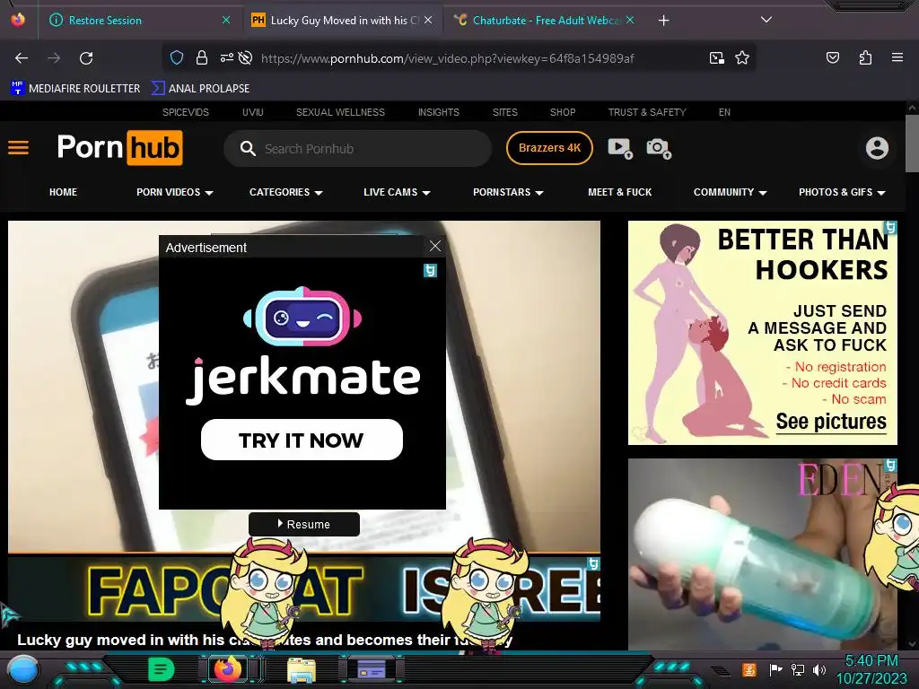The height and width of the screenshot is (689, 919).
Task: Open the site hamburger side menu
Action: [x=18, y=148]
